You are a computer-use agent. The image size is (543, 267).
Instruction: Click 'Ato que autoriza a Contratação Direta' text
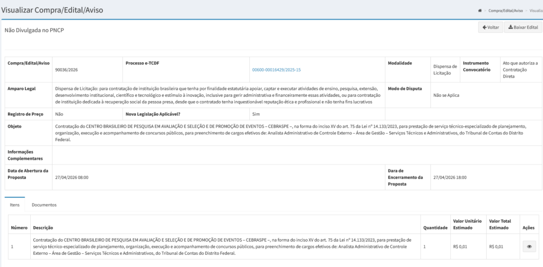click(x=520, y=70)
